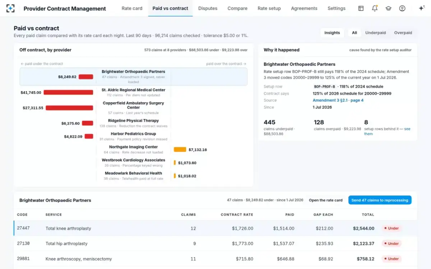Open the layout panel icon

361,8
